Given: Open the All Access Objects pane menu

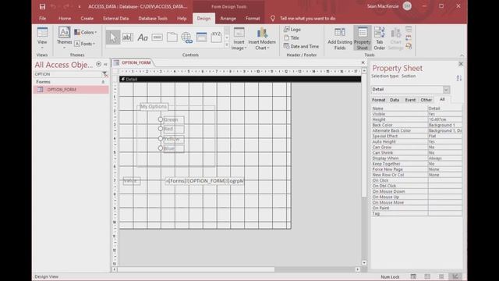Looking at the screenshot, I should (99, 64).
